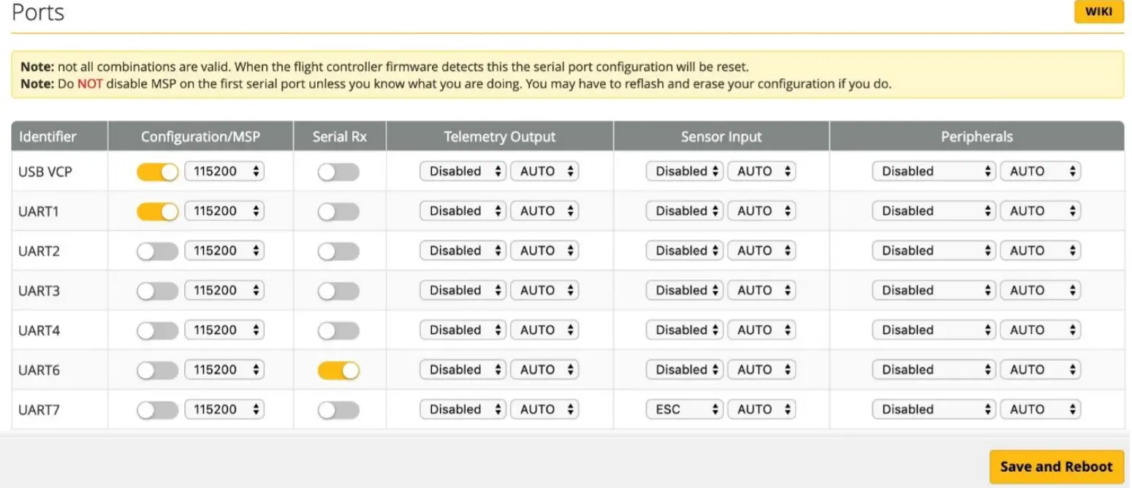The width and height of the screenshot is (1132, 488).
Task: Open UART4 Peripherals AUTO baud dropdown
Action: [x=1040, y=330]
